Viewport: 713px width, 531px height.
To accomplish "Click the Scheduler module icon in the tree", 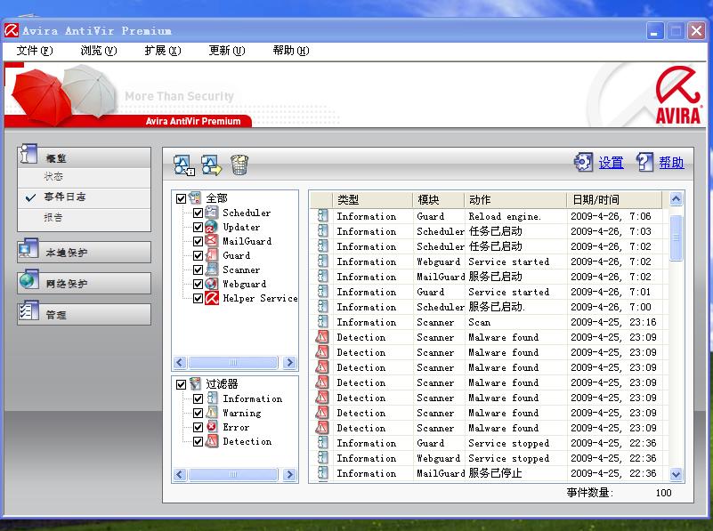I will (212, 213).
